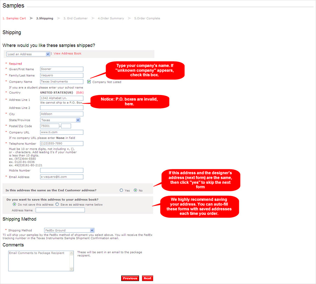Select Save as address name below option

(x=57, y=204)
